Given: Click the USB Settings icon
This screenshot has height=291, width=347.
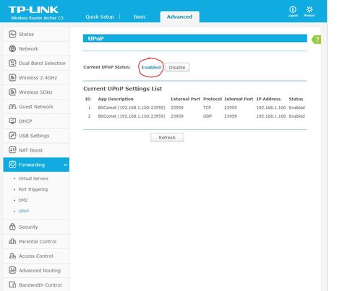Looking at the screenshot, I should 12,136.
